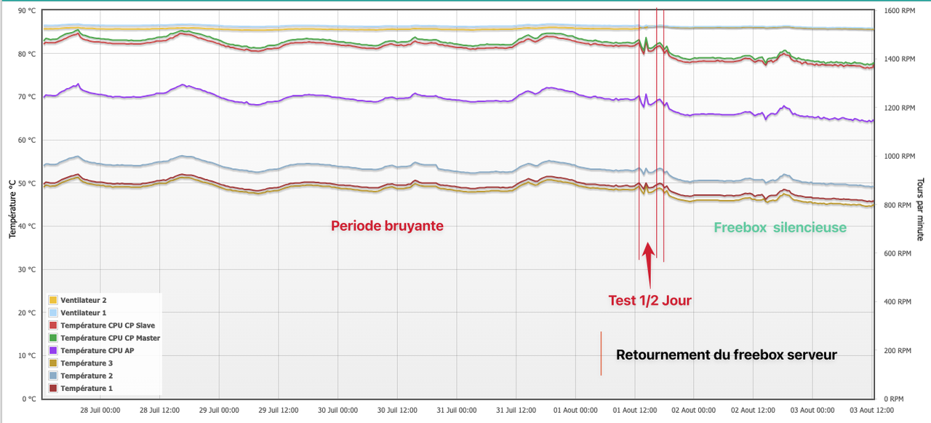Click the Tours par minute axis title

(x=920, y=209)
